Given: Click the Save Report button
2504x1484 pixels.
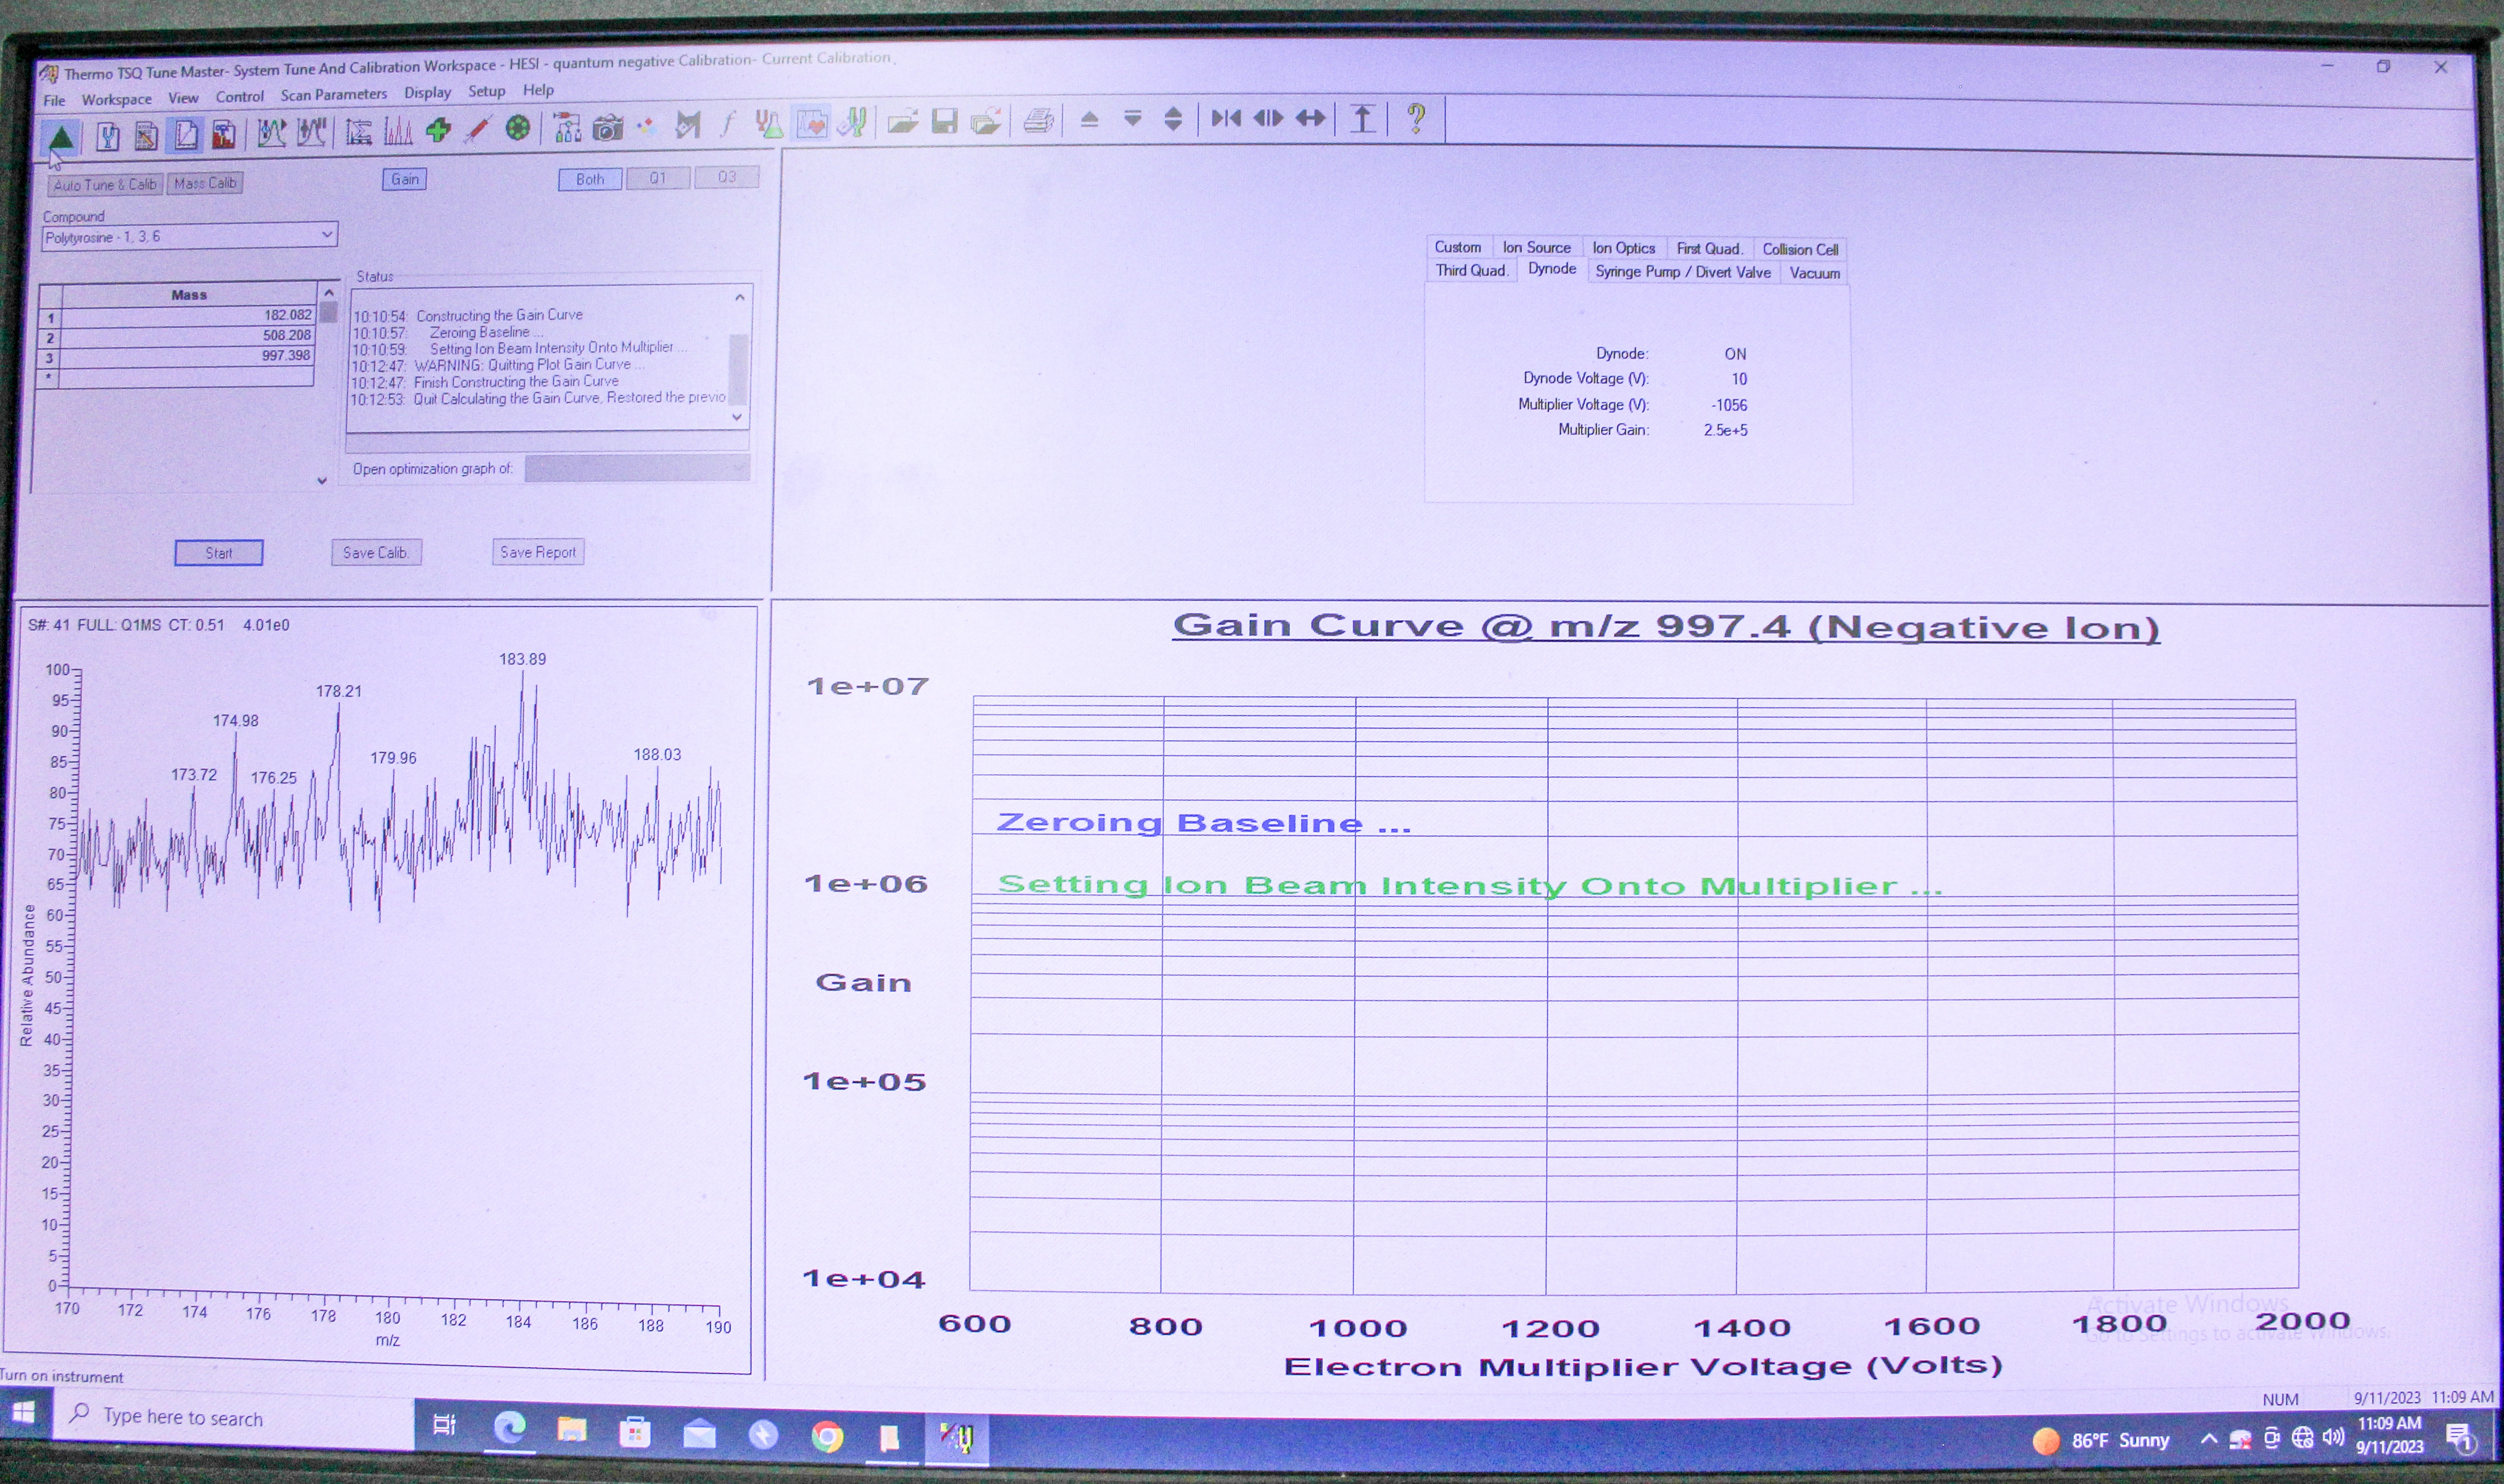Looking at the screenshot, I should point(537,552).
